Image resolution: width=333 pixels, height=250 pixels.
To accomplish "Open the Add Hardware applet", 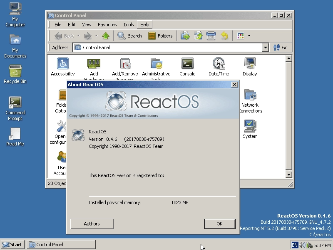I will [94, 68].
